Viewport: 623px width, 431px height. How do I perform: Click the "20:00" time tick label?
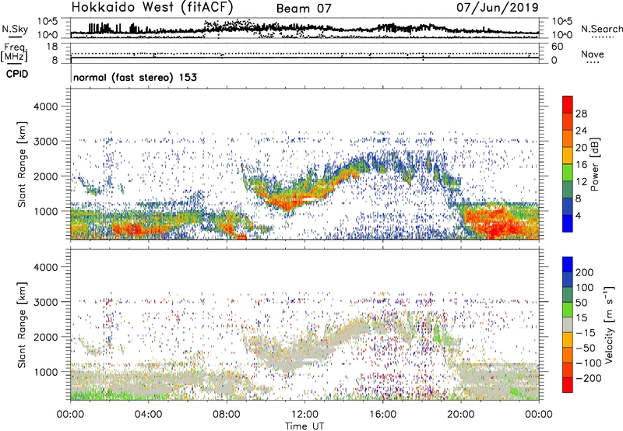[x=461, y=415]
